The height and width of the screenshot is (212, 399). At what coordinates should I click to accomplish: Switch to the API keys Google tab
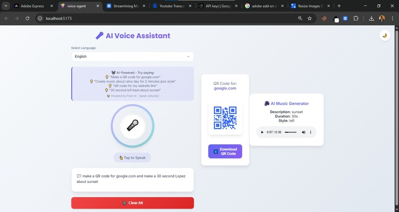click(x=218, y=6)
